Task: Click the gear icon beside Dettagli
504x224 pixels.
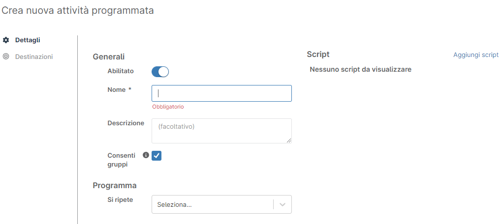Action: pos(6,40)
